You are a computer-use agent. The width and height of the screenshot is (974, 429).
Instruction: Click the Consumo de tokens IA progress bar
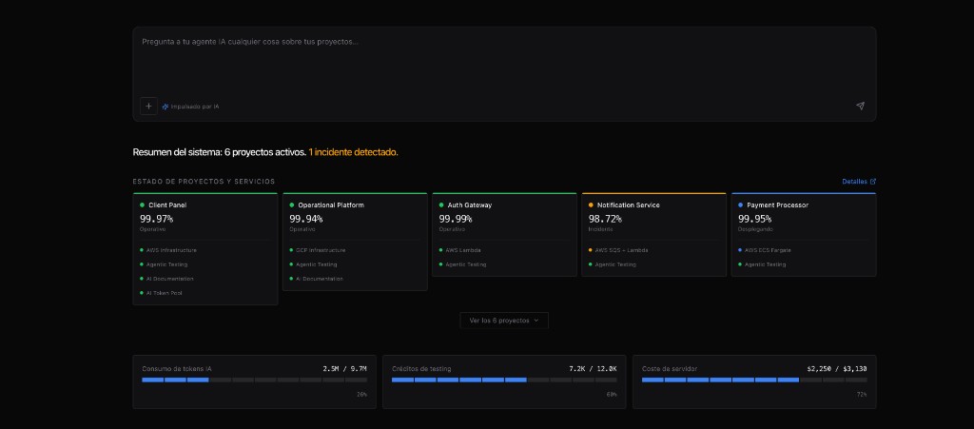[254, 380]
